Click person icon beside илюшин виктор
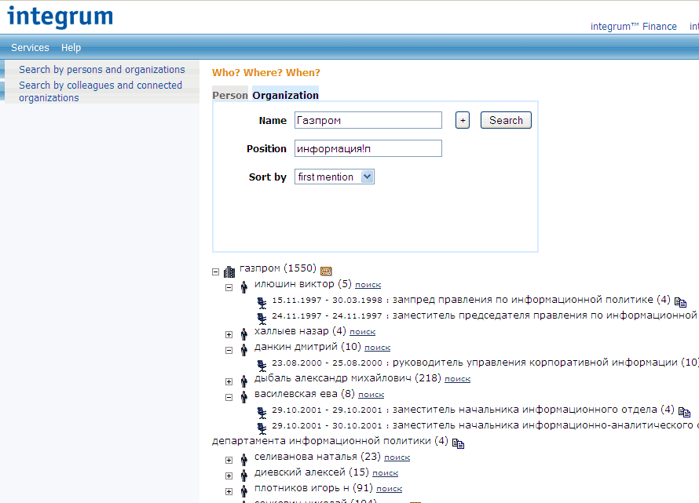This screenshot has width=699, height=503. coord(243,287)
